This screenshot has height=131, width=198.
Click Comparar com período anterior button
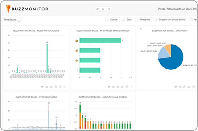click(170, 19)
